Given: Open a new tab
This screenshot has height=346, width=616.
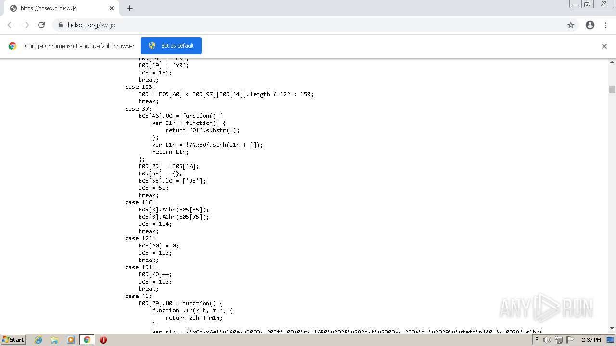Looking at the screenshot, I should 130,8.
